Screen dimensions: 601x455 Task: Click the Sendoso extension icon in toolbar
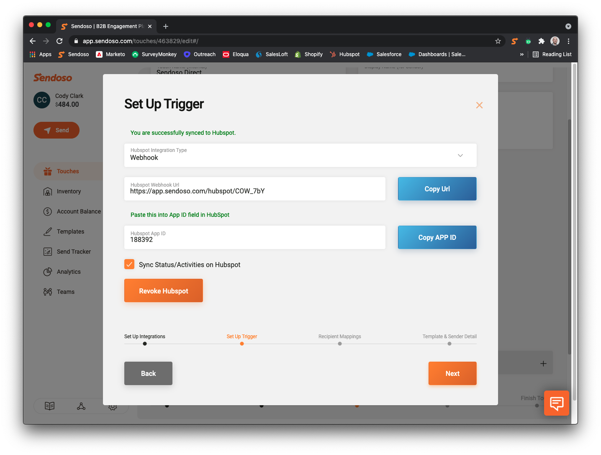pos(514,41)
